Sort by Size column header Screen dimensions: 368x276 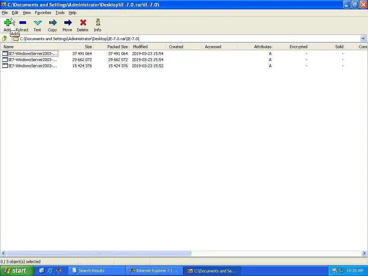point(76,47)
